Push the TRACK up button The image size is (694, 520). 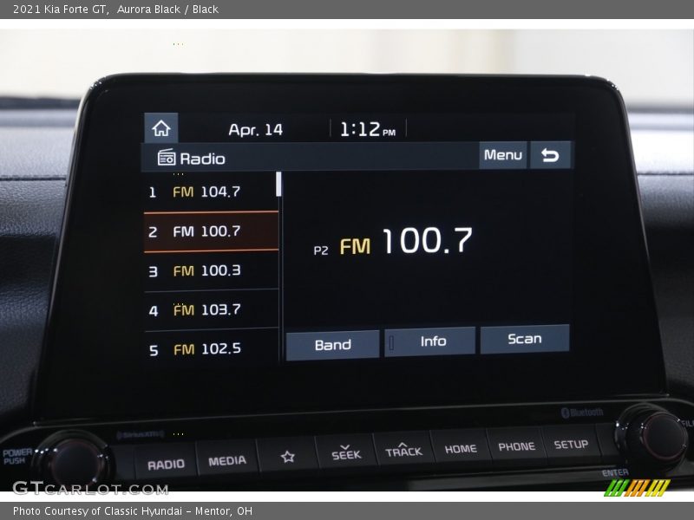403,450
